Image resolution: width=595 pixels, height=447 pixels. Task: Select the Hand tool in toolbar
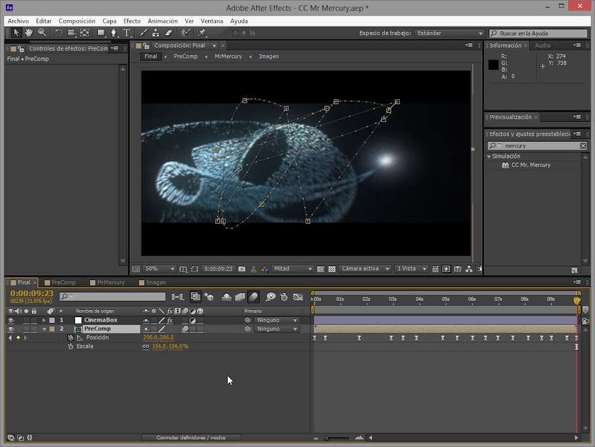29,33
